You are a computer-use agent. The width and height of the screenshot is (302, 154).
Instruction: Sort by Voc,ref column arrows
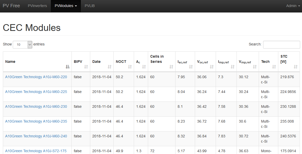pyautogui.click(x=212, y=66)
